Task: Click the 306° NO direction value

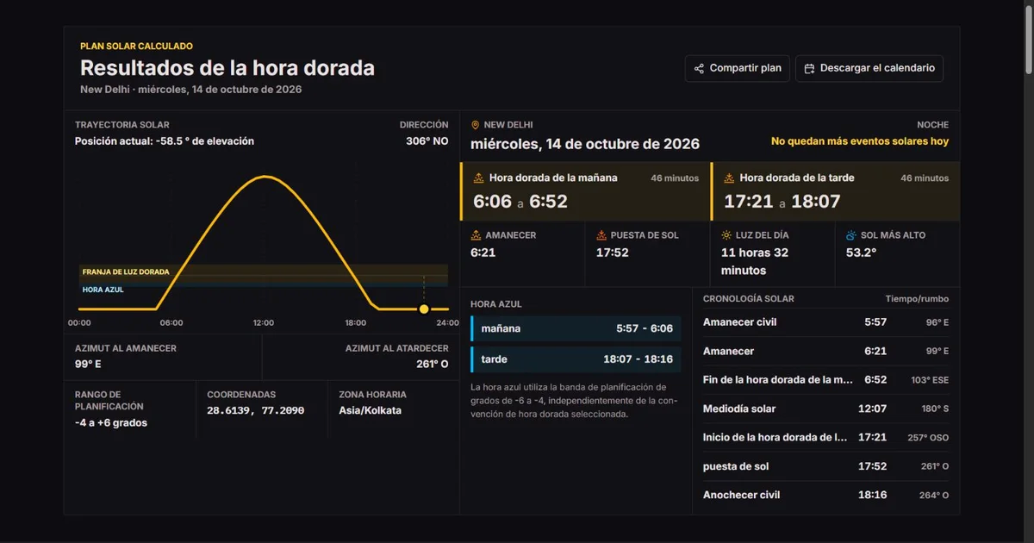Action: click(x=427, y=141)
